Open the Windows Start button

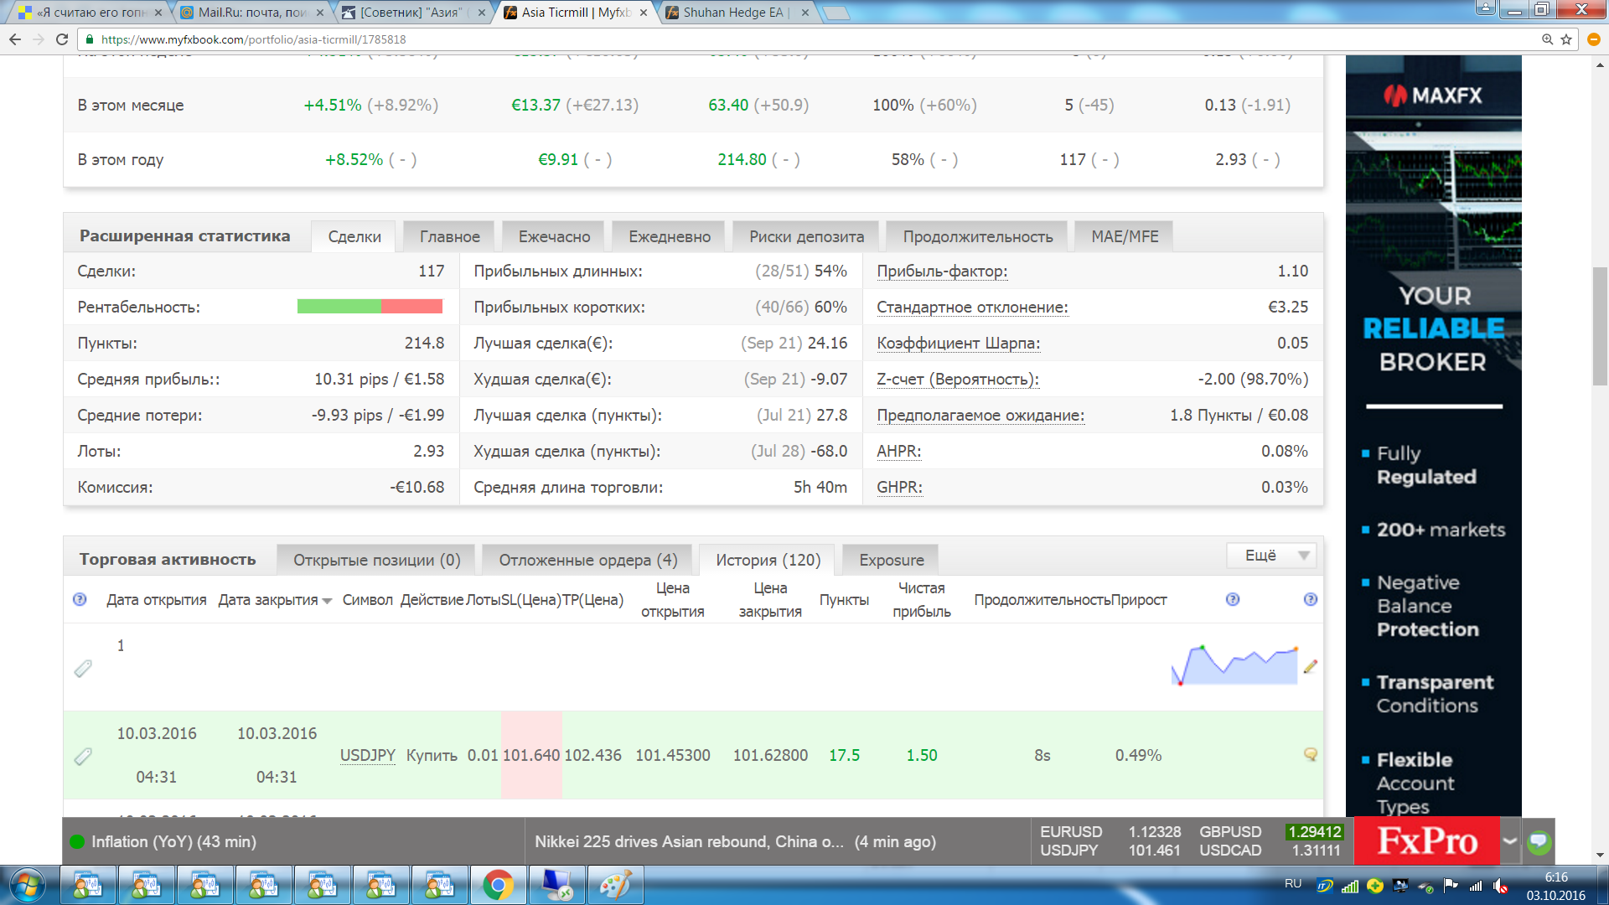(28, 885)
